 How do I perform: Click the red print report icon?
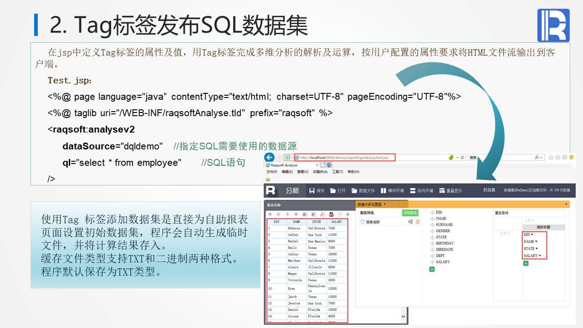(x=332, y=214)
